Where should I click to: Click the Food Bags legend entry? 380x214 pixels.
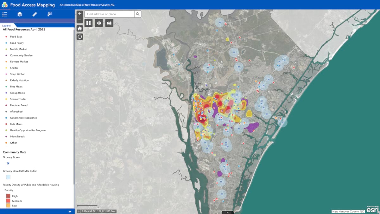click(16, 37)
